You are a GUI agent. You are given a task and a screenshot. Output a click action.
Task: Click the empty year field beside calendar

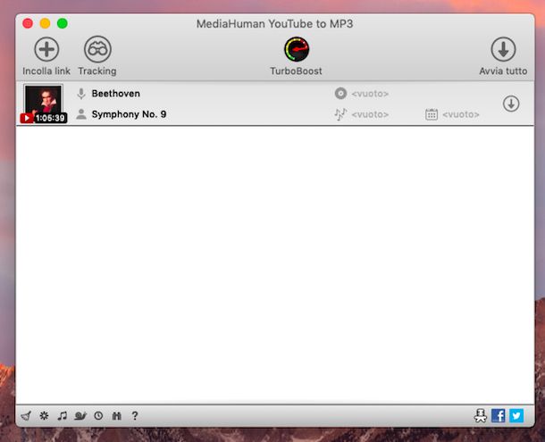(x=460, y=114)
